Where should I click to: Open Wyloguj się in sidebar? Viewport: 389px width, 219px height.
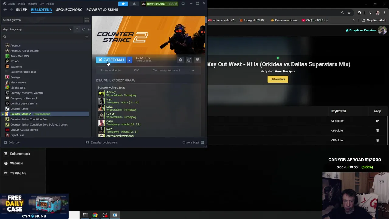coord(15,173)
